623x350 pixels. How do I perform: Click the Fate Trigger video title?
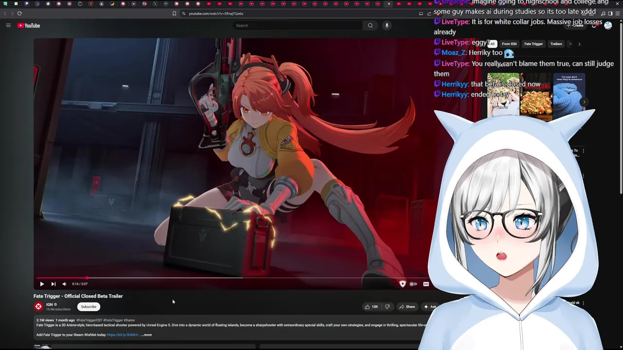pos(78,296)
